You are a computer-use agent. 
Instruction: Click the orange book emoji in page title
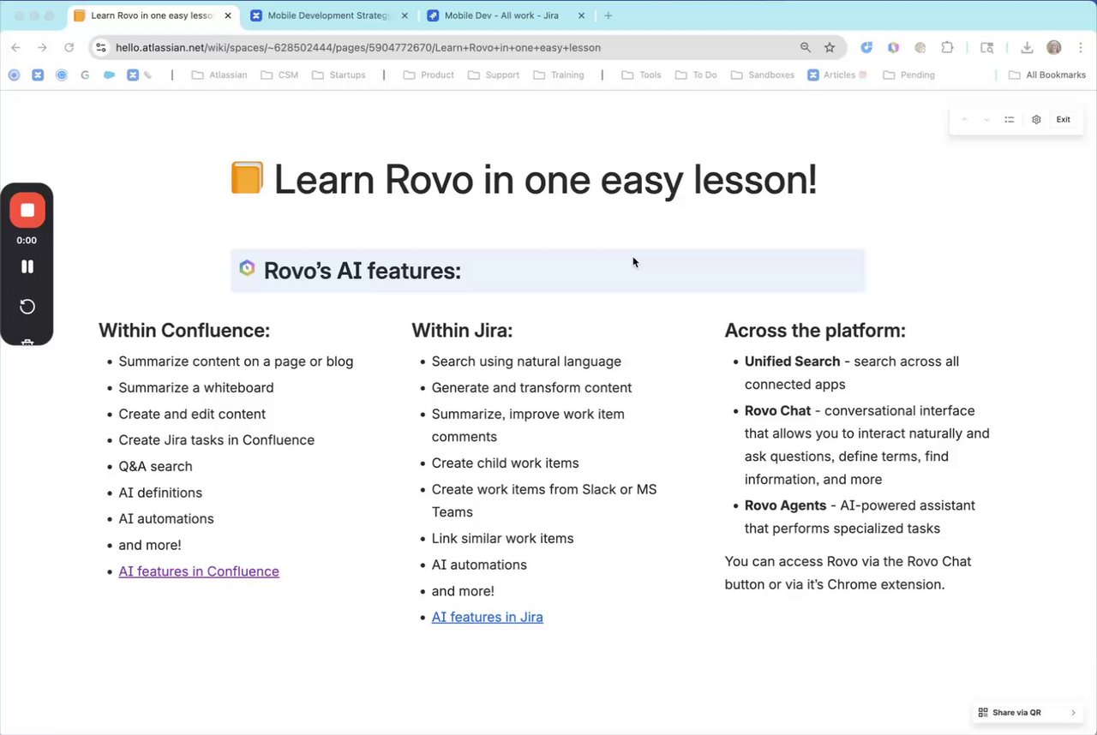247,178
